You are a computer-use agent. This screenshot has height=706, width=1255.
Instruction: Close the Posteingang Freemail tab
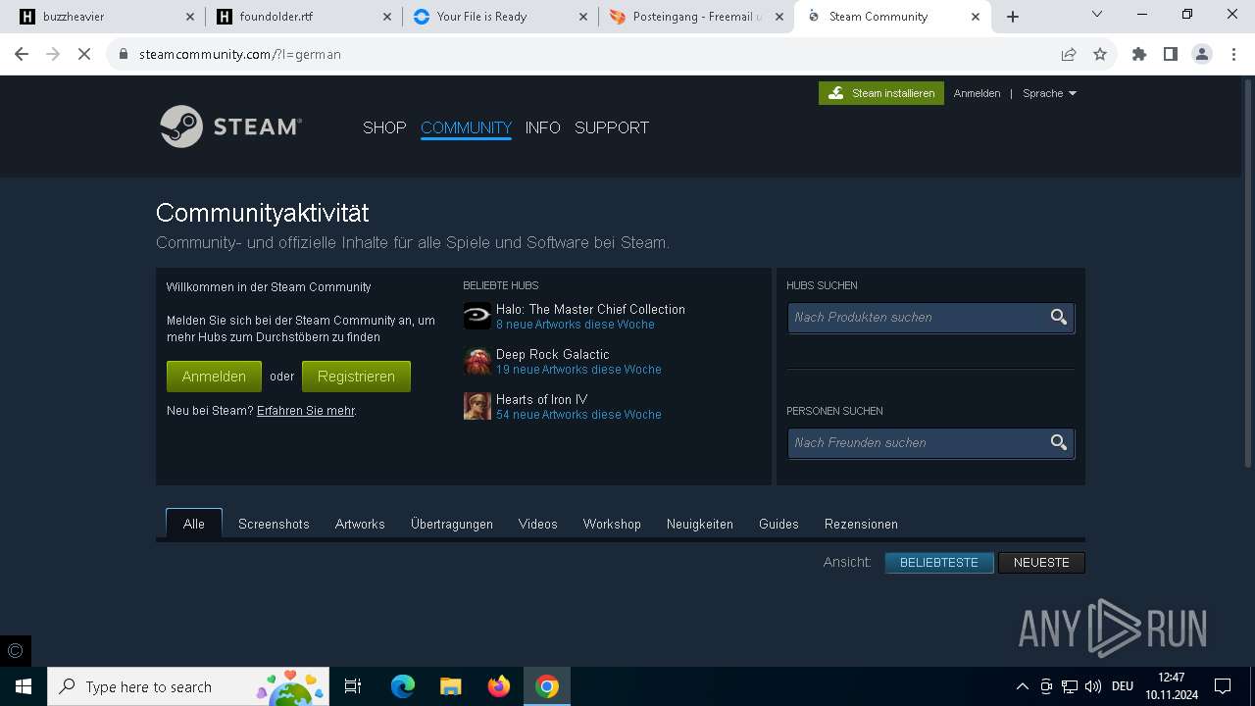point(779,17)
